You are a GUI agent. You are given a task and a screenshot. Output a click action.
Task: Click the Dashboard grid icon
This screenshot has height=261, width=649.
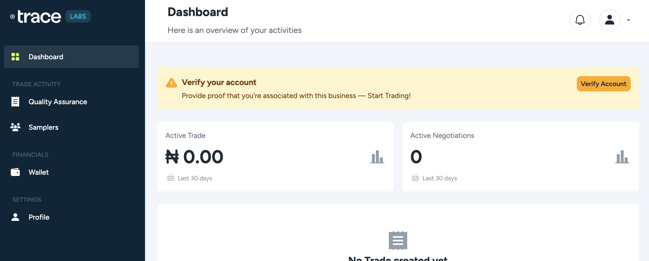pyautogui.click(x=15, y=57)
